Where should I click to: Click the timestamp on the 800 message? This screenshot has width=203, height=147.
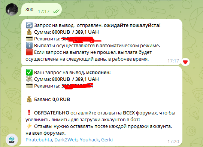tap(43, 12)
